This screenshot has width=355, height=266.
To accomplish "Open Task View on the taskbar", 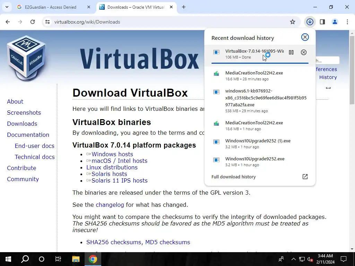I will (x=58, y=259).
